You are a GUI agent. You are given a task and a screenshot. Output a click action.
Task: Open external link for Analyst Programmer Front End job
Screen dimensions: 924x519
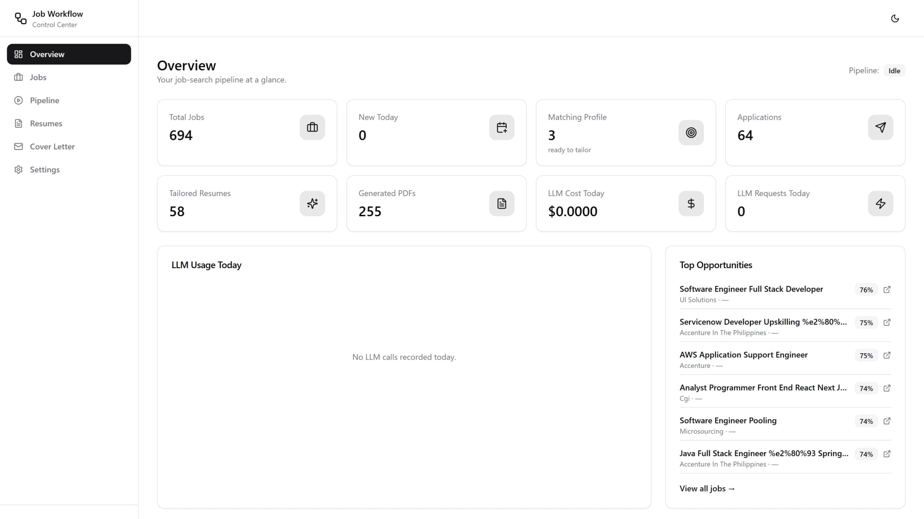pyautogui.click(x=887, y=388)
